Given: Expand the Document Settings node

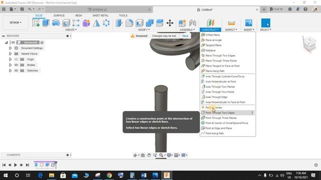Looking at the screenshot, I should point(10,48).
